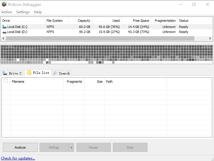Image resolution: width=214 pixels, height=161 pixels.
Task: Click the 43.3 GB (73%) free space value
Action: coord(139,32)
